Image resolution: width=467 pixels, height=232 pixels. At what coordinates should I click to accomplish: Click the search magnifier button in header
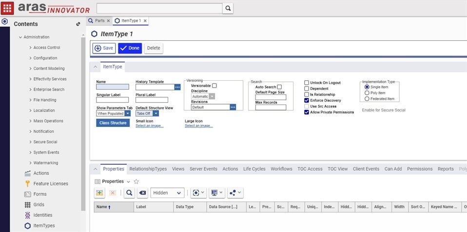[228, 8]
